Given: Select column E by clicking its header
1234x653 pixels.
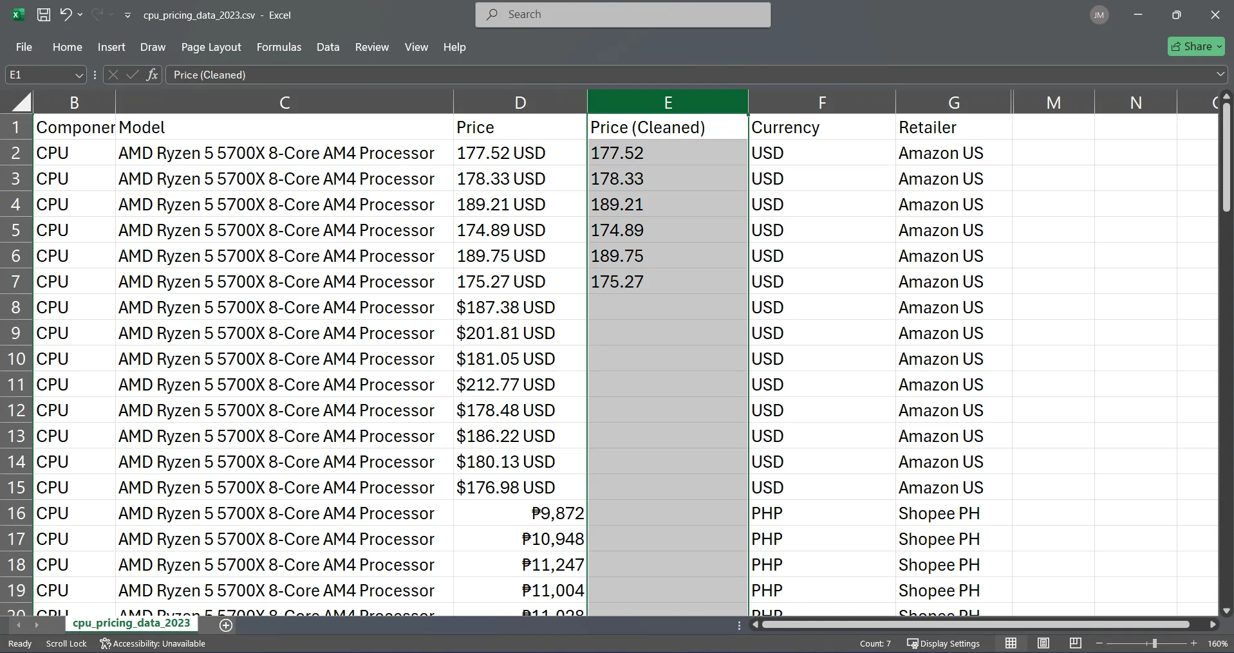Looking at the screenshot, I should (x=668, y=101).
